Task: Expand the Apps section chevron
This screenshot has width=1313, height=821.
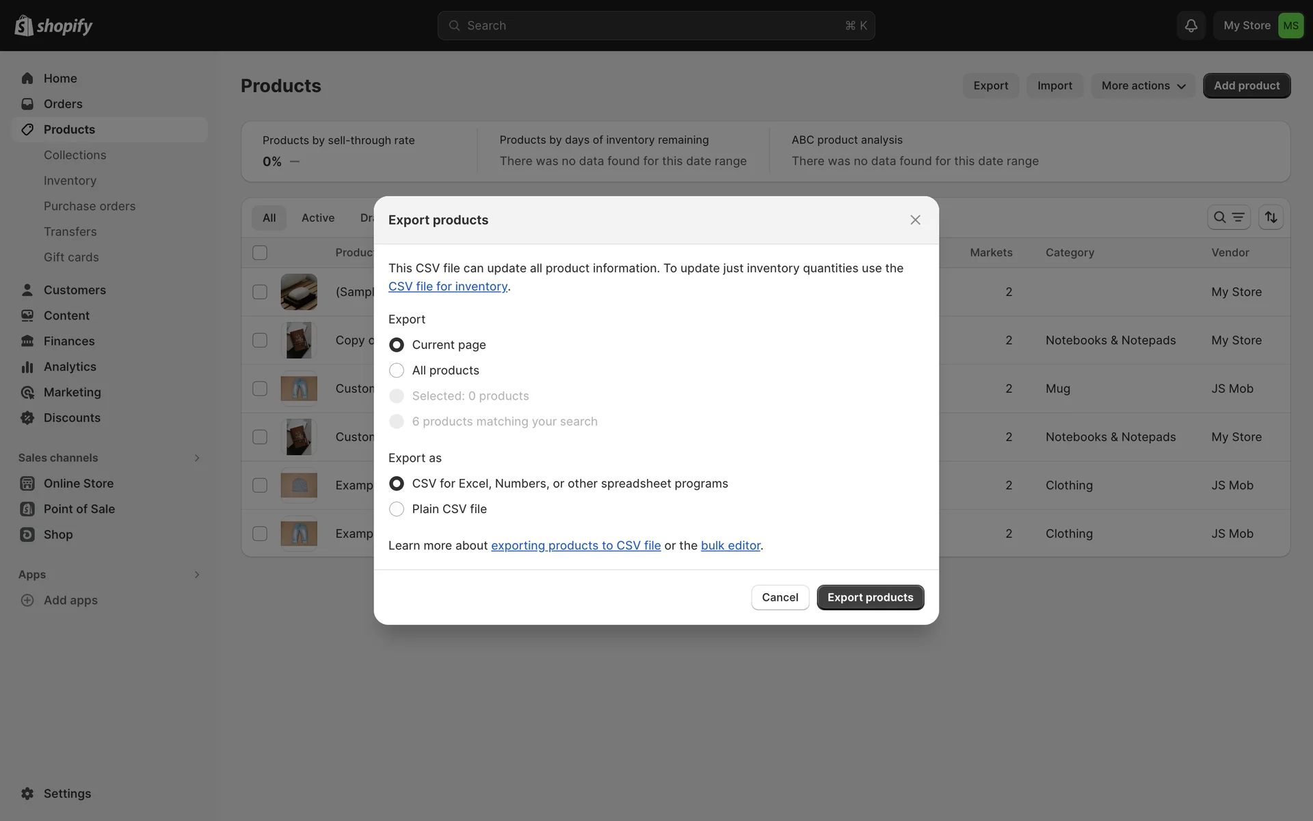Action: tap(197, 575)
